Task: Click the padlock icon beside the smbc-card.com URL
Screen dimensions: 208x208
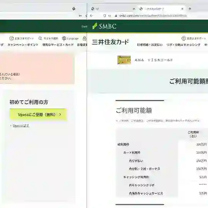Action: 116,16
